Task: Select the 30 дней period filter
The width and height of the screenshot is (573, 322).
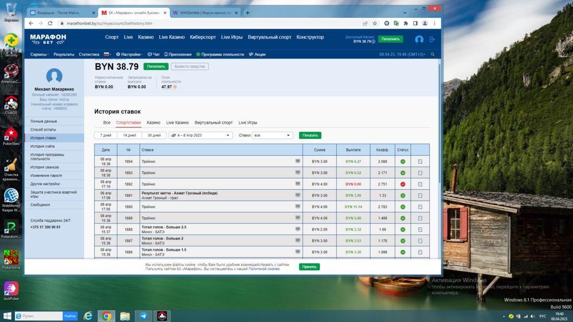Action: [x=154, y=135]
